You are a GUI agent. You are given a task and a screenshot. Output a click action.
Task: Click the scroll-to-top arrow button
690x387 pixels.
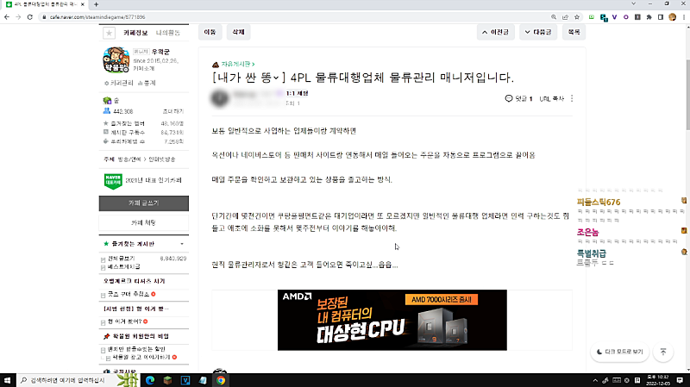(x=662, y=352)
